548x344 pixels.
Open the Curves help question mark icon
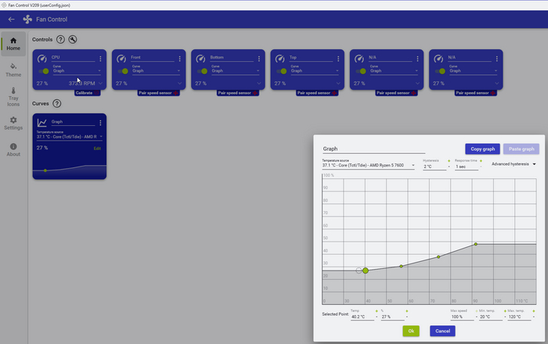coord(57,104)
